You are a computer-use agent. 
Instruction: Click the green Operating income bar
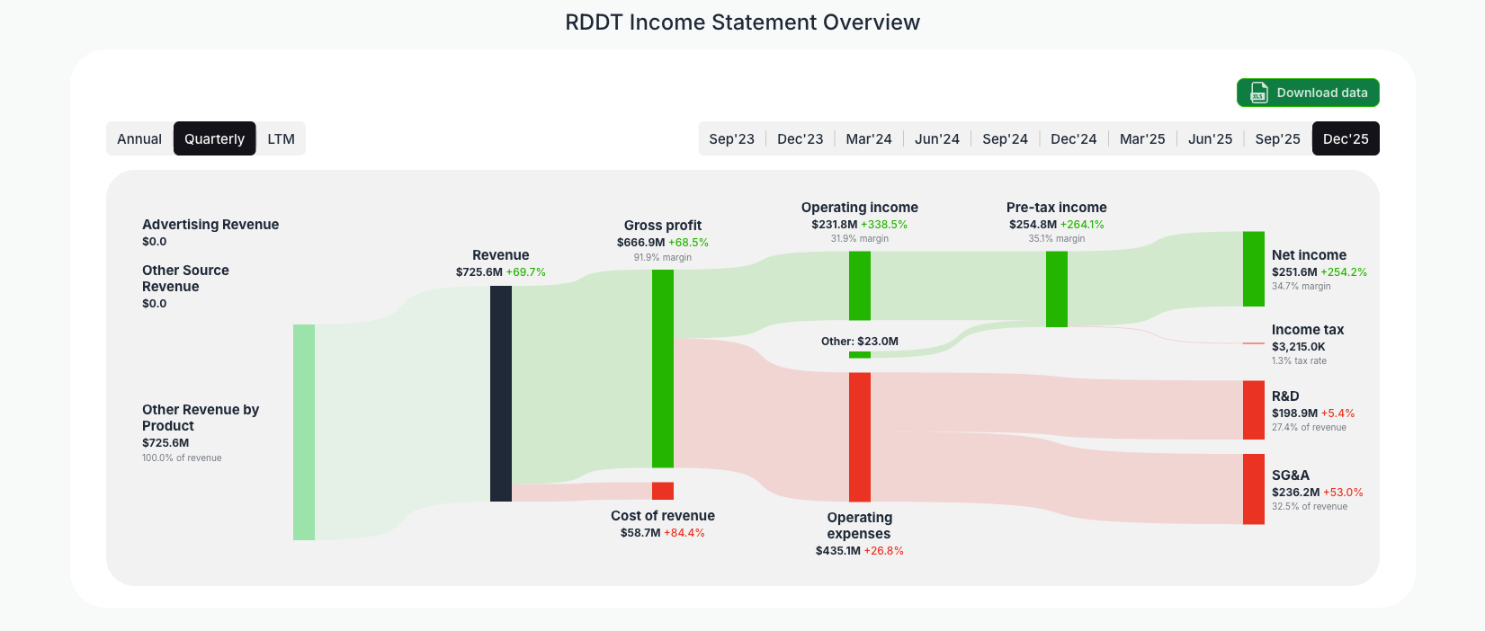click(x=860, y=286)
